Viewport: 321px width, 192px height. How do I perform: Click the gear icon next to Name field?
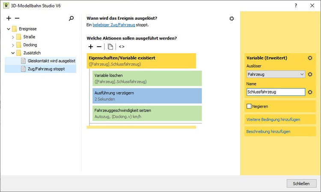(x=310, y=92)
